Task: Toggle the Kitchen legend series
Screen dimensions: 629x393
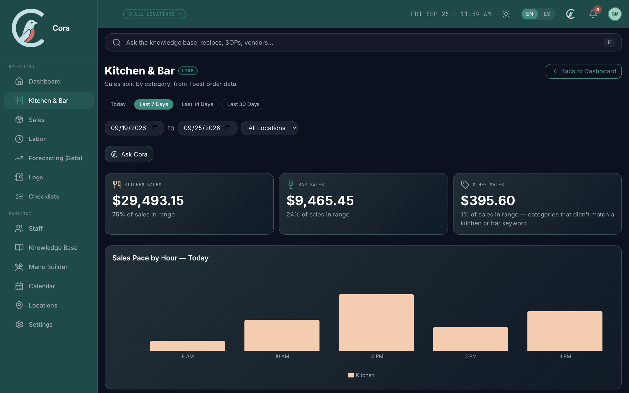Action: [361, 375]
